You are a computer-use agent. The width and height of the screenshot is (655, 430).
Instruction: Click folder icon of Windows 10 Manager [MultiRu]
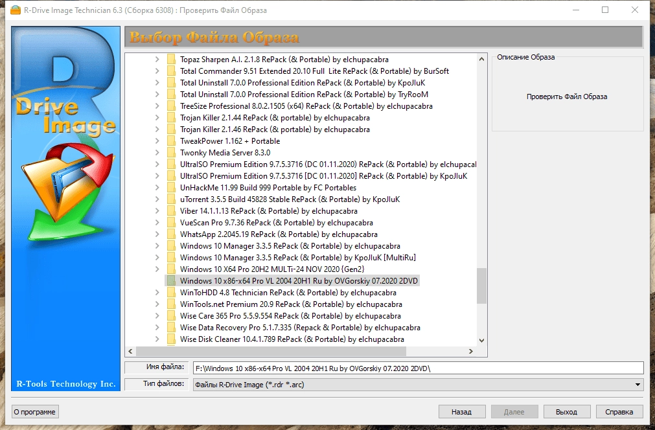coord(171,258)
